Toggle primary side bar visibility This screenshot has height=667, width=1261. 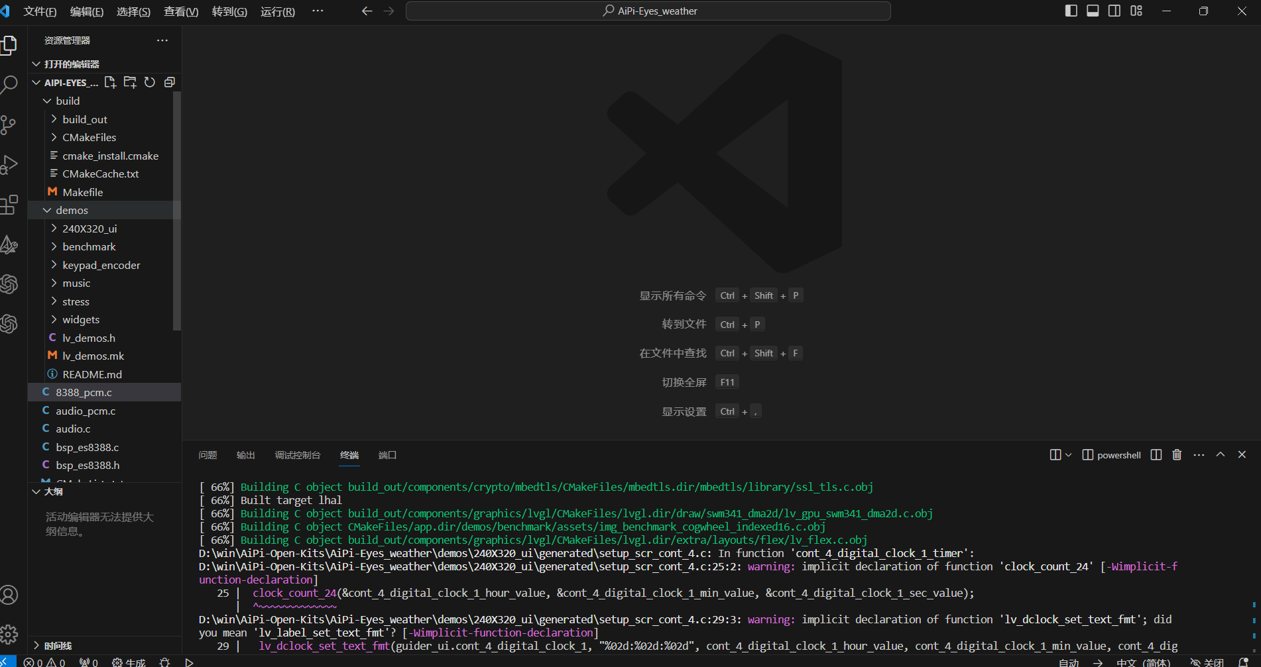click(x=1071, y=11)
